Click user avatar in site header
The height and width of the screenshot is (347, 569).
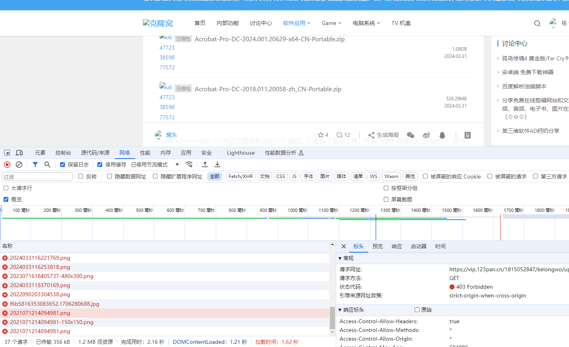553,23
